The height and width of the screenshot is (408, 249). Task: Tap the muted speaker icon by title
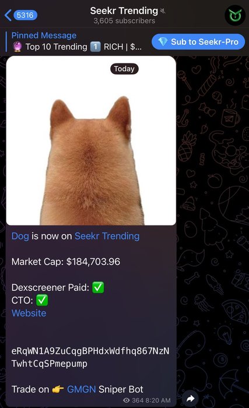pos(163,11)
